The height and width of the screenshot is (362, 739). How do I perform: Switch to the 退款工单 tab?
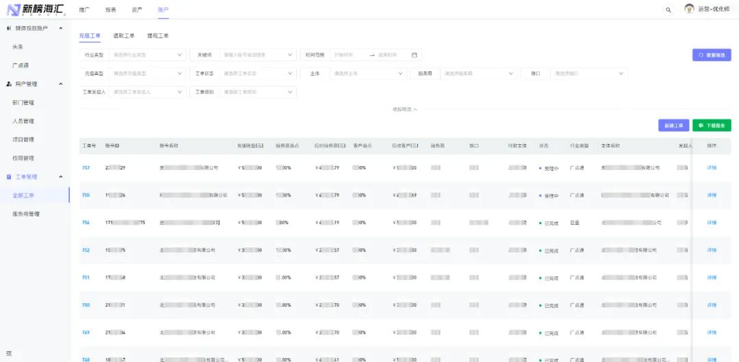click(123, 36)
